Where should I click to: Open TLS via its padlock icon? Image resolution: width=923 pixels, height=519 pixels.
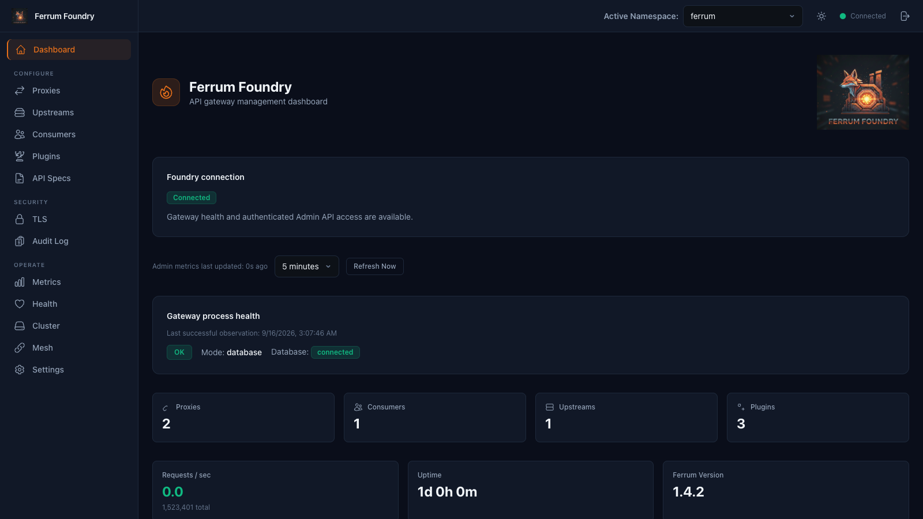[x=20, y=219]
